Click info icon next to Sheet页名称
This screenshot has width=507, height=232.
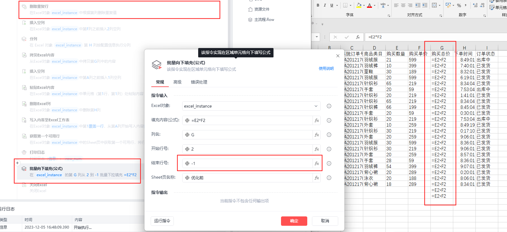(x=329, y=178)
